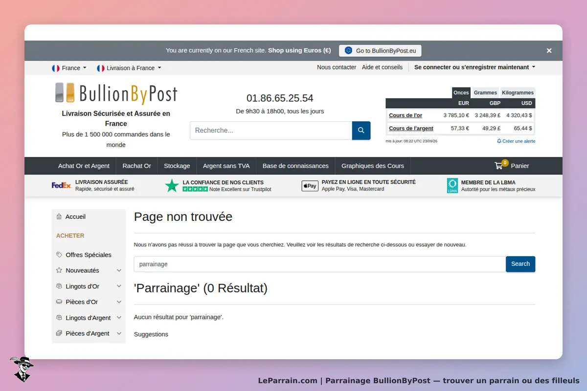Click the French flag next to France
Viewport: 587px width, 391px height.
click(56, 68)
